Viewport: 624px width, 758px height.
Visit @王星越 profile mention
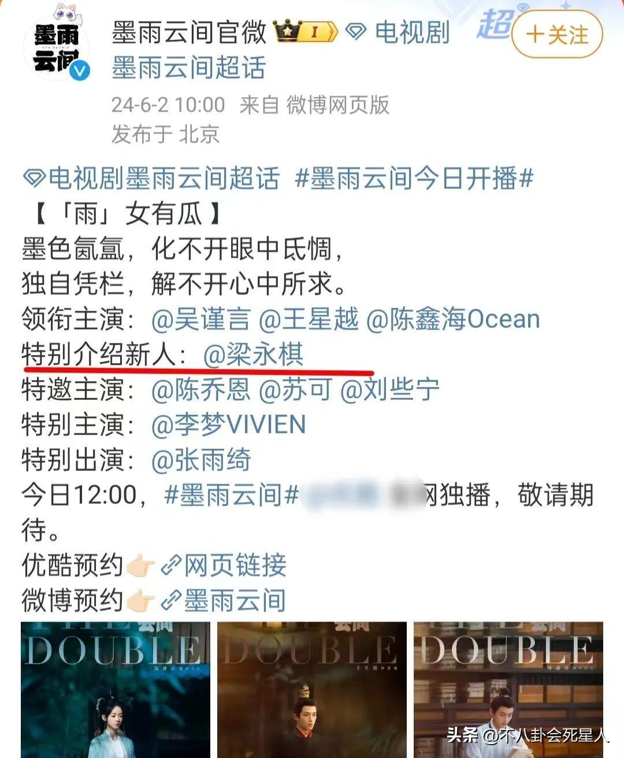coord(309,319)
